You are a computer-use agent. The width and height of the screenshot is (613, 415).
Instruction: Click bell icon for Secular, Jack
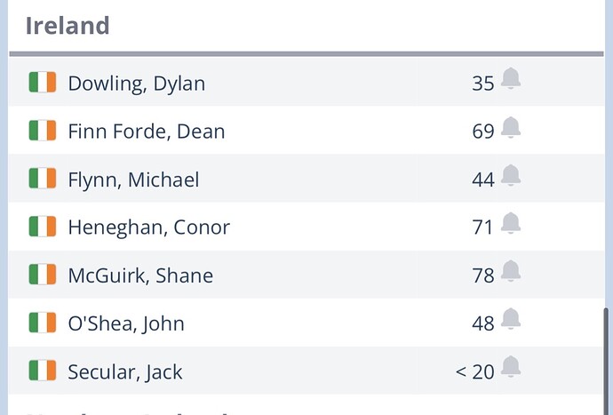click(511, 367)
